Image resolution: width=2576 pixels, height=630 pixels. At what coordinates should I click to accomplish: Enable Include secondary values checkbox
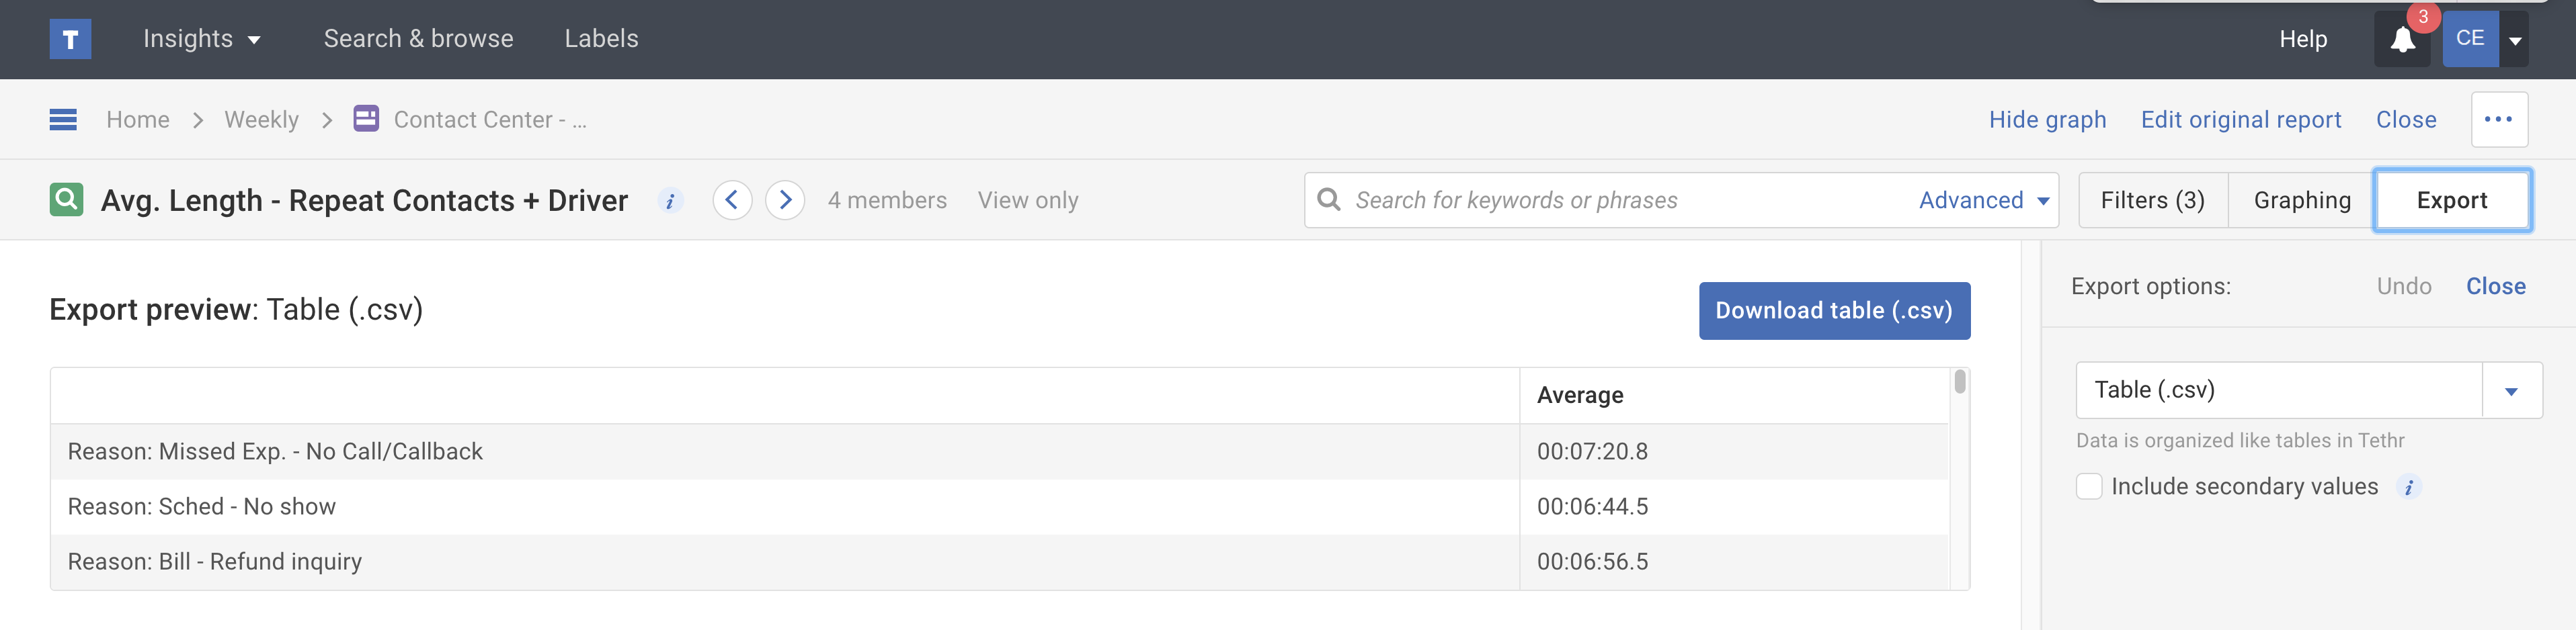click(x=2089, y=486)
